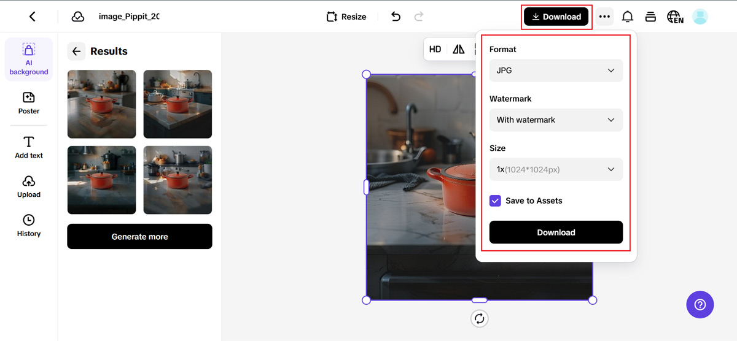Open the credits card icon
The height and width of the screenshot is (341, 737).
(650, 17)
